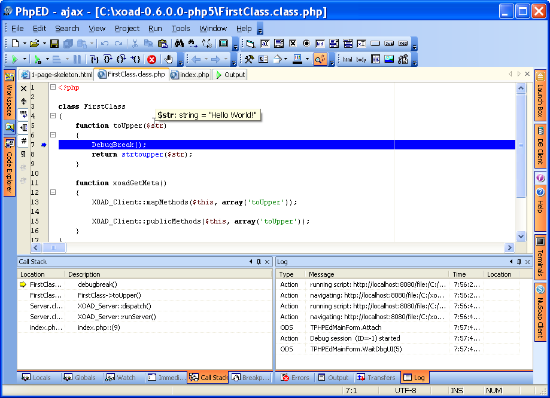Open the Code Explorer side panel
Image resolution: width=550 pixels, height=398 pixels.
pyautogui.click(x=10, y=167)
